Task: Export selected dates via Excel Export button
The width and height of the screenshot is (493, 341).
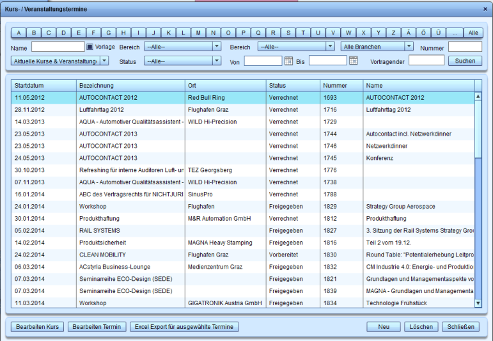Action: click(184, 327)
